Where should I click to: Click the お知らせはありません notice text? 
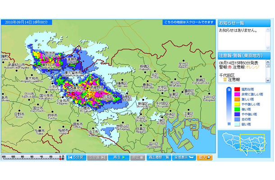238,31
